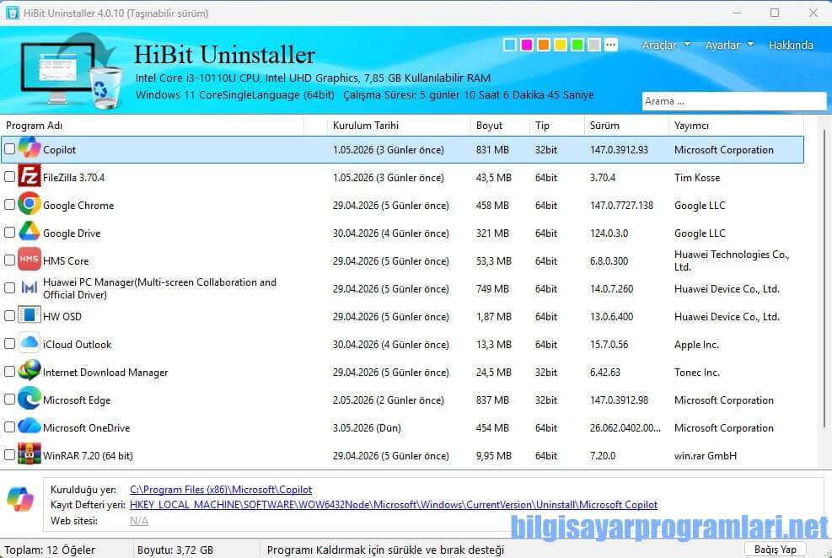
Task: Click the WinRAR publisher win.rar GmbH
Action: tap(706, 456)
